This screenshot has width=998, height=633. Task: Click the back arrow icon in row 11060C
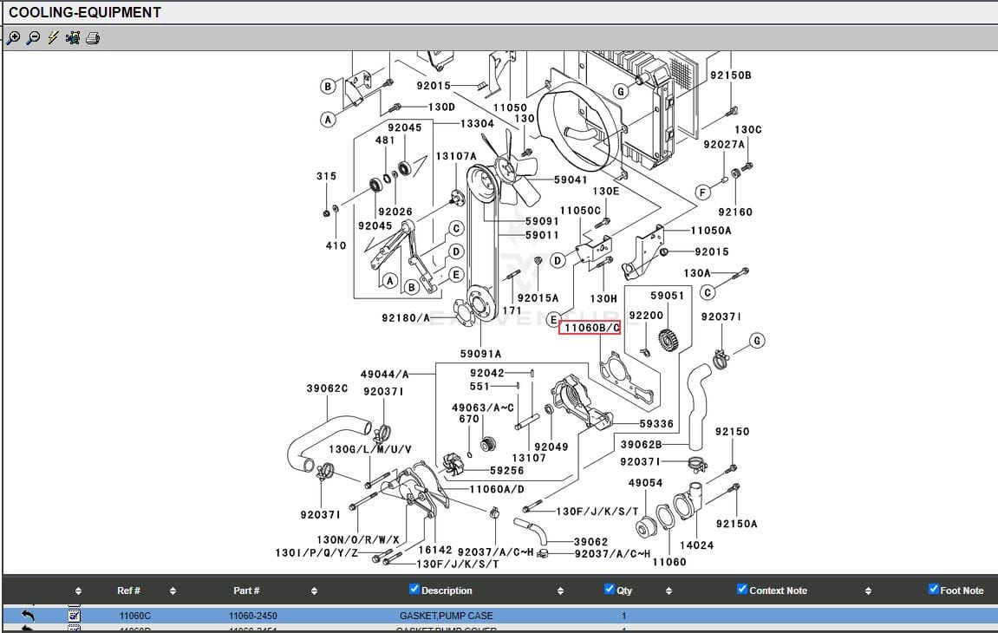point(28,616)
